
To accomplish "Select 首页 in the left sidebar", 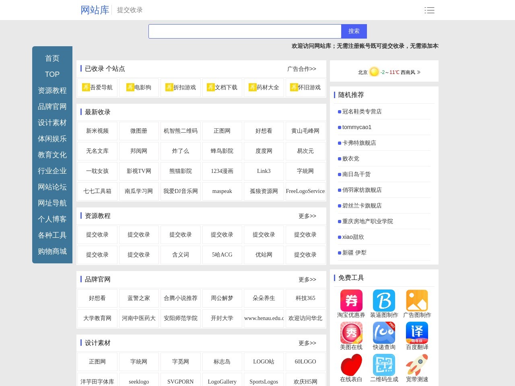I will [52, 58].
